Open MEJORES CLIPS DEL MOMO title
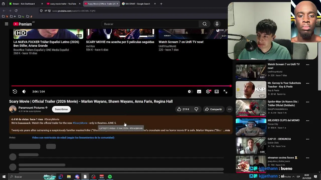Viewport: 321px width, 180px height. tap(283, 120)
